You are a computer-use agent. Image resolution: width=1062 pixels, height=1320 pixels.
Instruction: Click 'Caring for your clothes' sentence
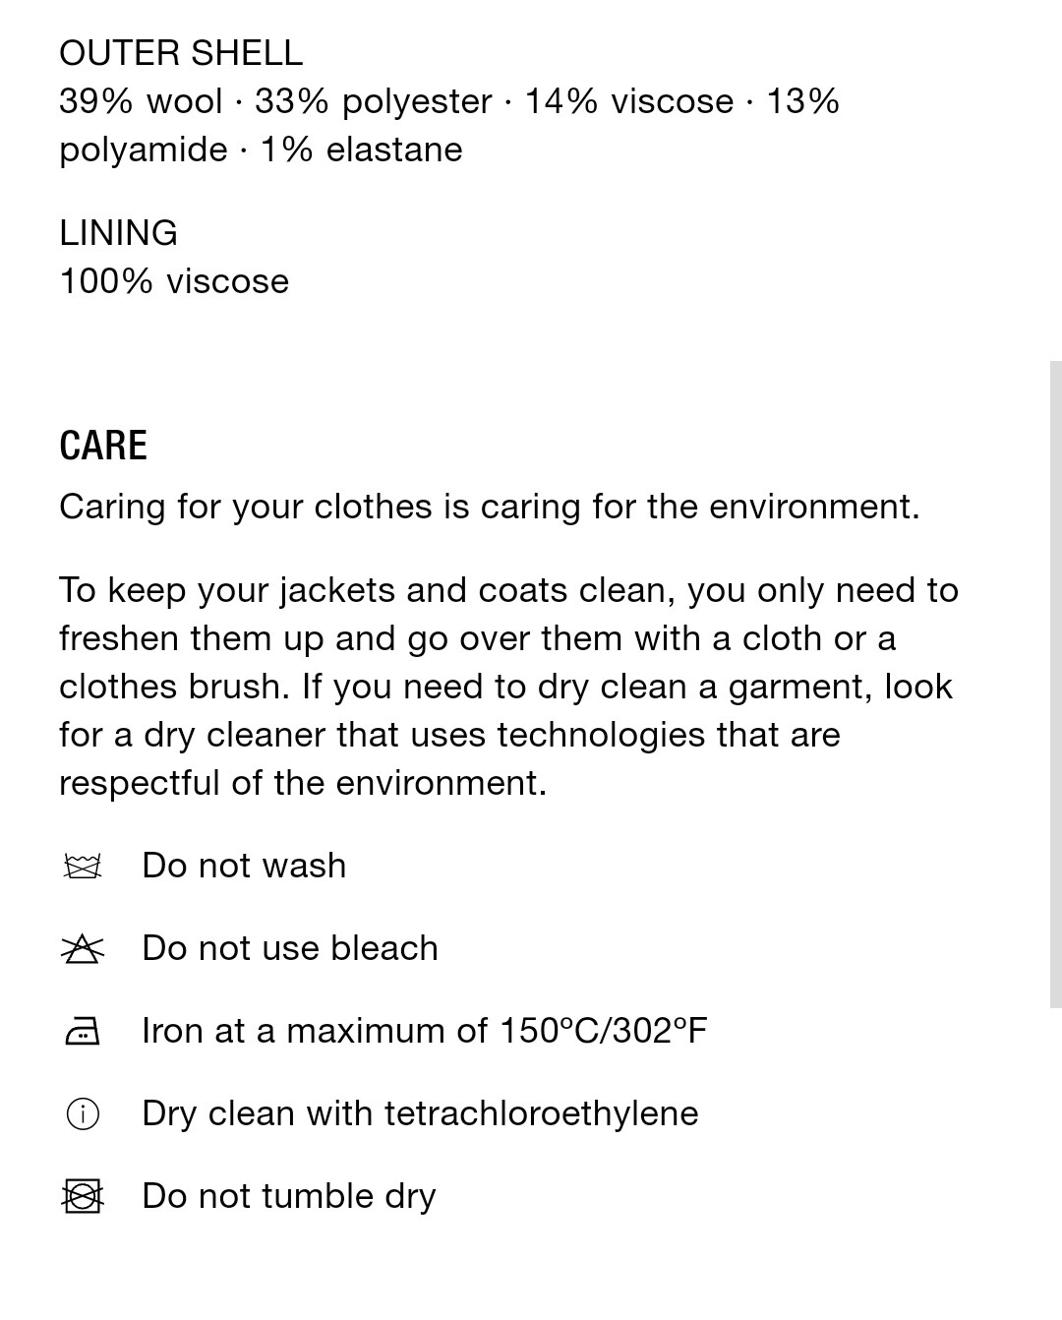tap(490, 507)
